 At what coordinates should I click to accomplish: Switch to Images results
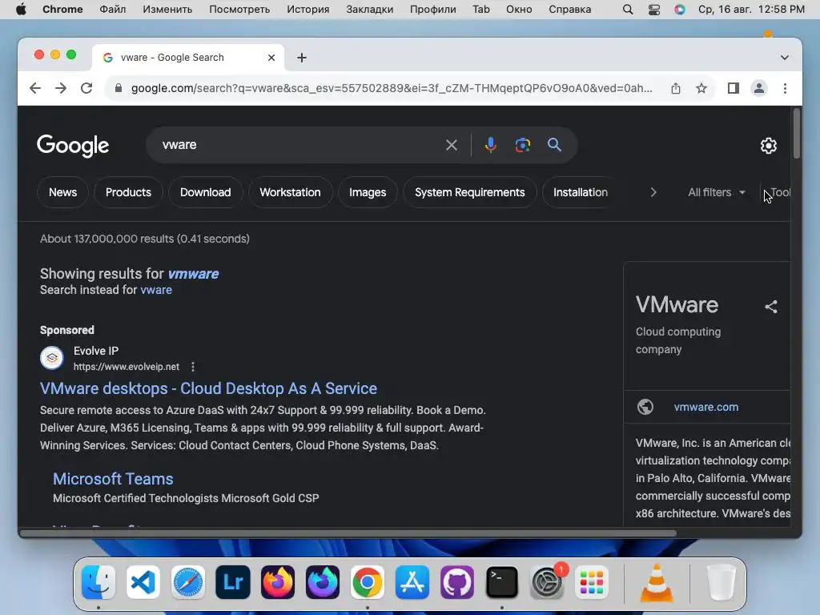click(368, 192)
